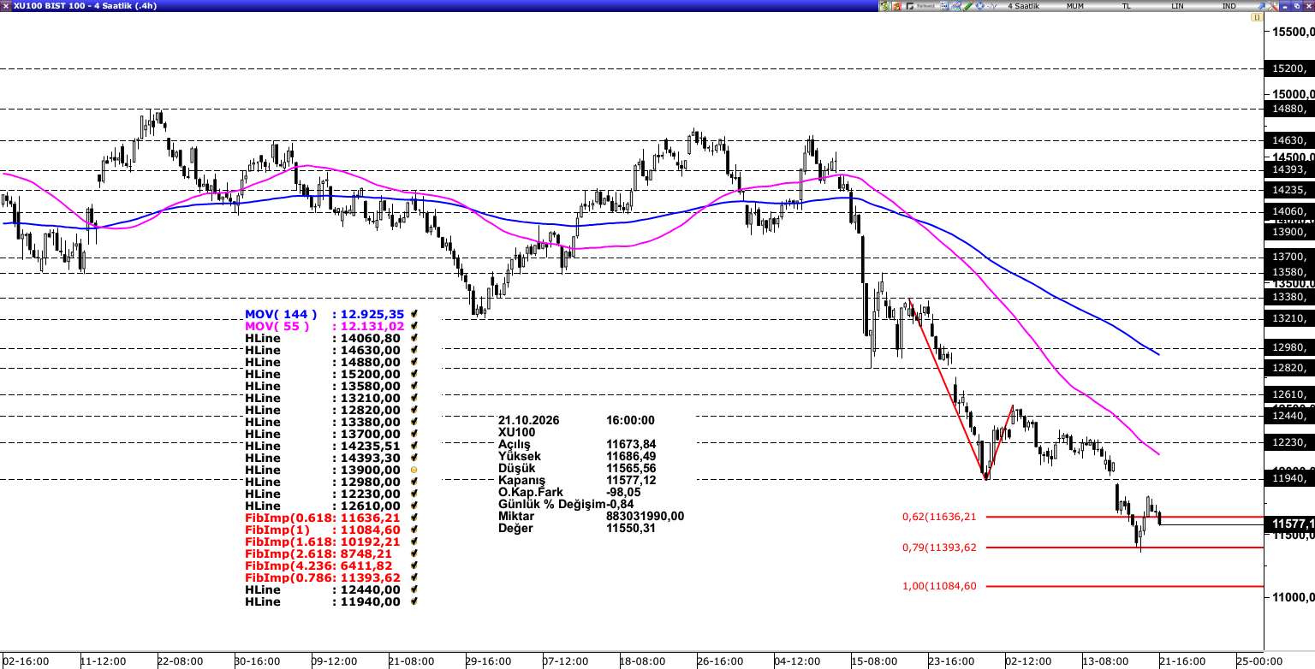Toggle the yellow dot next to HLine 13900,00
This screenshot has height=669, width=1315.
[x=414, y=471]
